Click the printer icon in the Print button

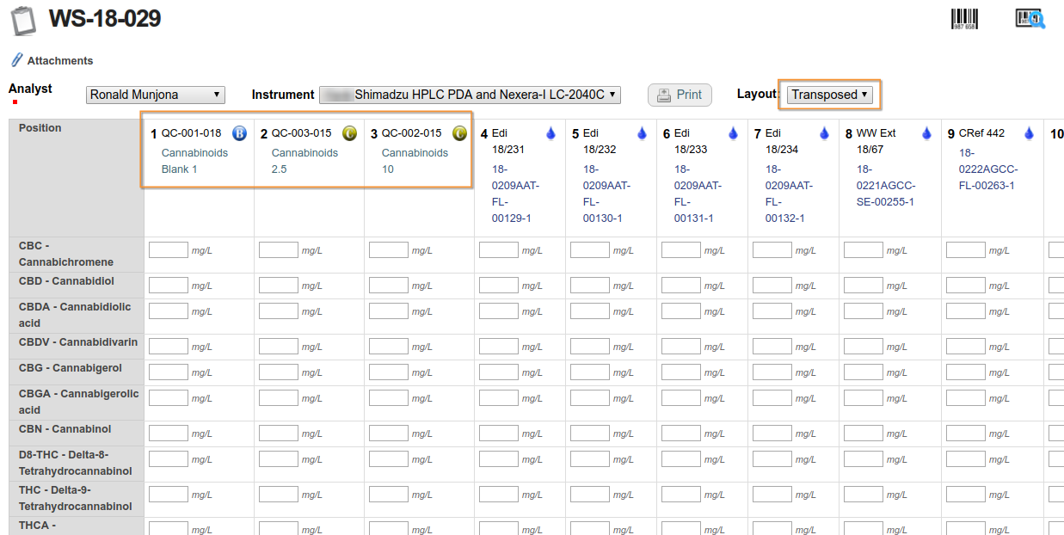click(664, 95)
